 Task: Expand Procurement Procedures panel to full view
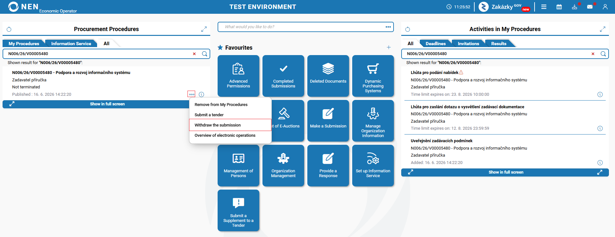(x=204, y=29)
